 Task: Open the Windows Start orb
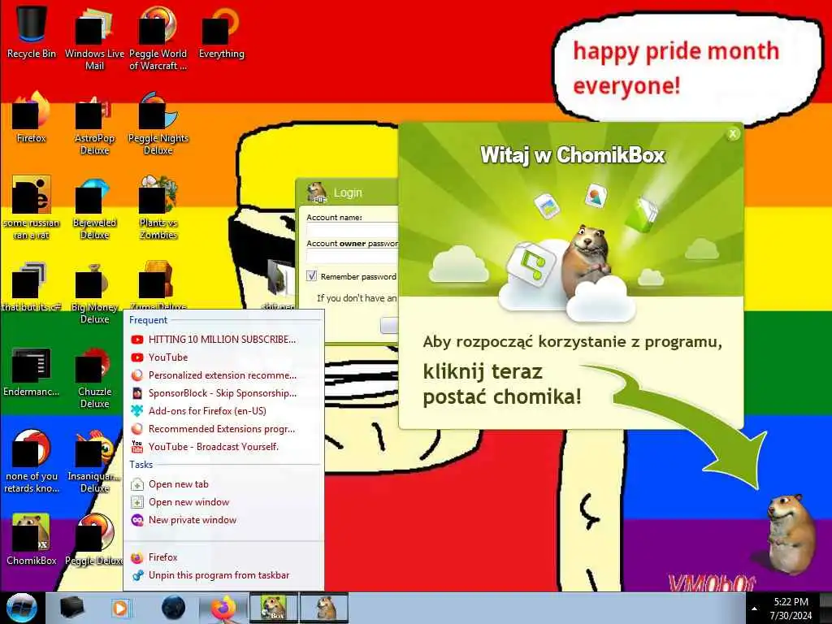click(21, 609)
